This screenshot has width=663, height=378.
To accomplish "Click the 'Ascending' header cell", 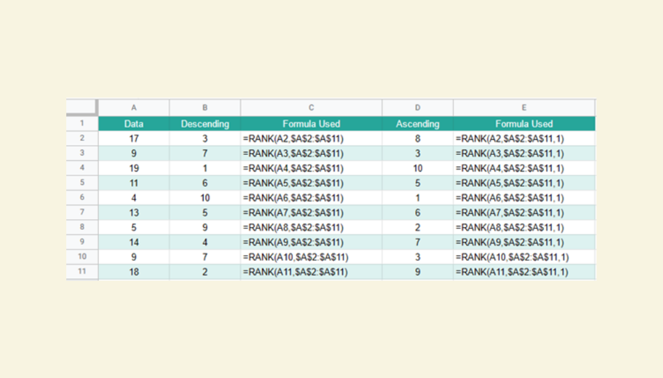I will [417, 124].
